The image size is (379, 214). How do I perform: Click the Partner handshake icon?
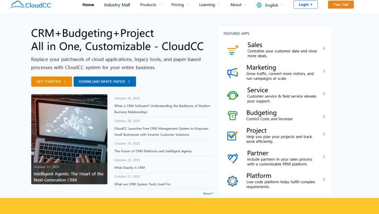point(232,158)
